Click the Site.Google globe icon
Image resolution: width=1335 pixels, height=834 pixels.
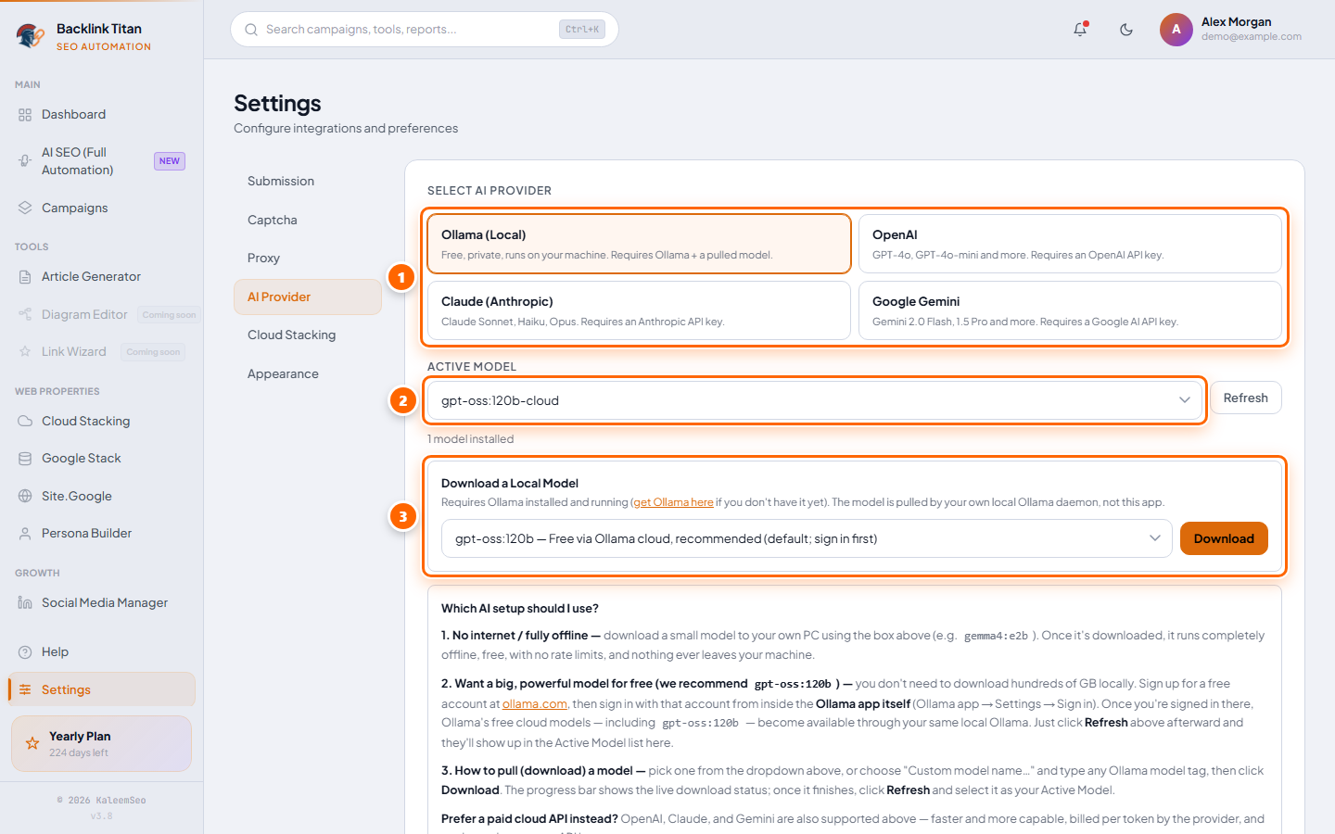pyautogui.click(x=25, y=497)
